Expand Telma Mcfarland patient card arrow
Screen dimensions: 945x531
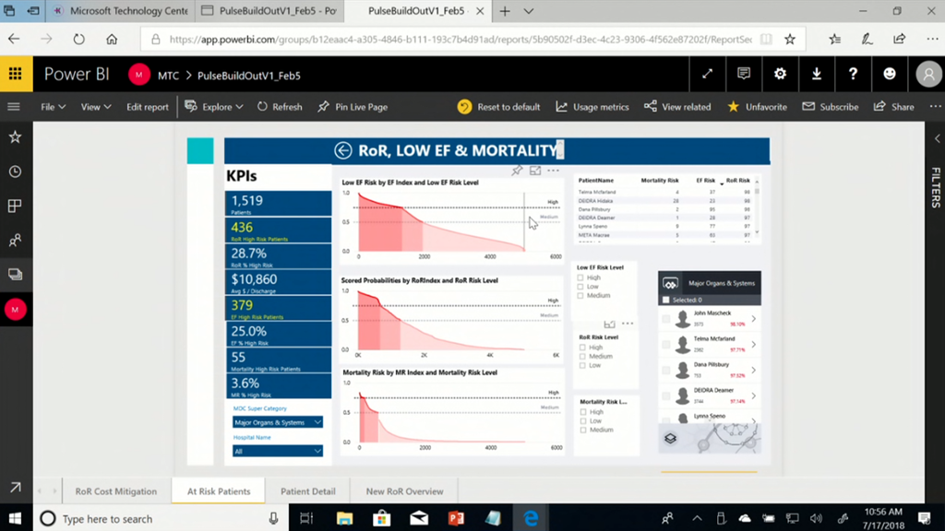coord(753,345)
